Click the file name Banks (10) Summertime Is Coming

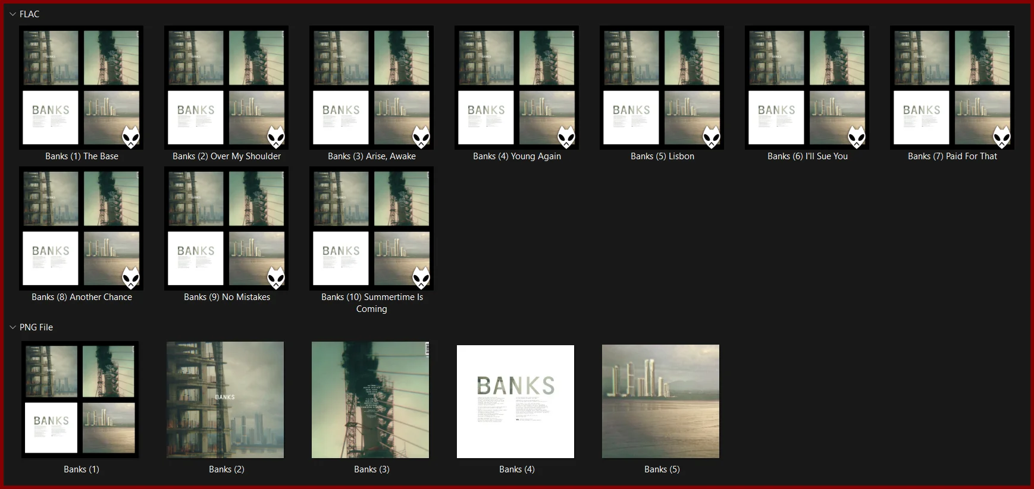coord(372,303)
